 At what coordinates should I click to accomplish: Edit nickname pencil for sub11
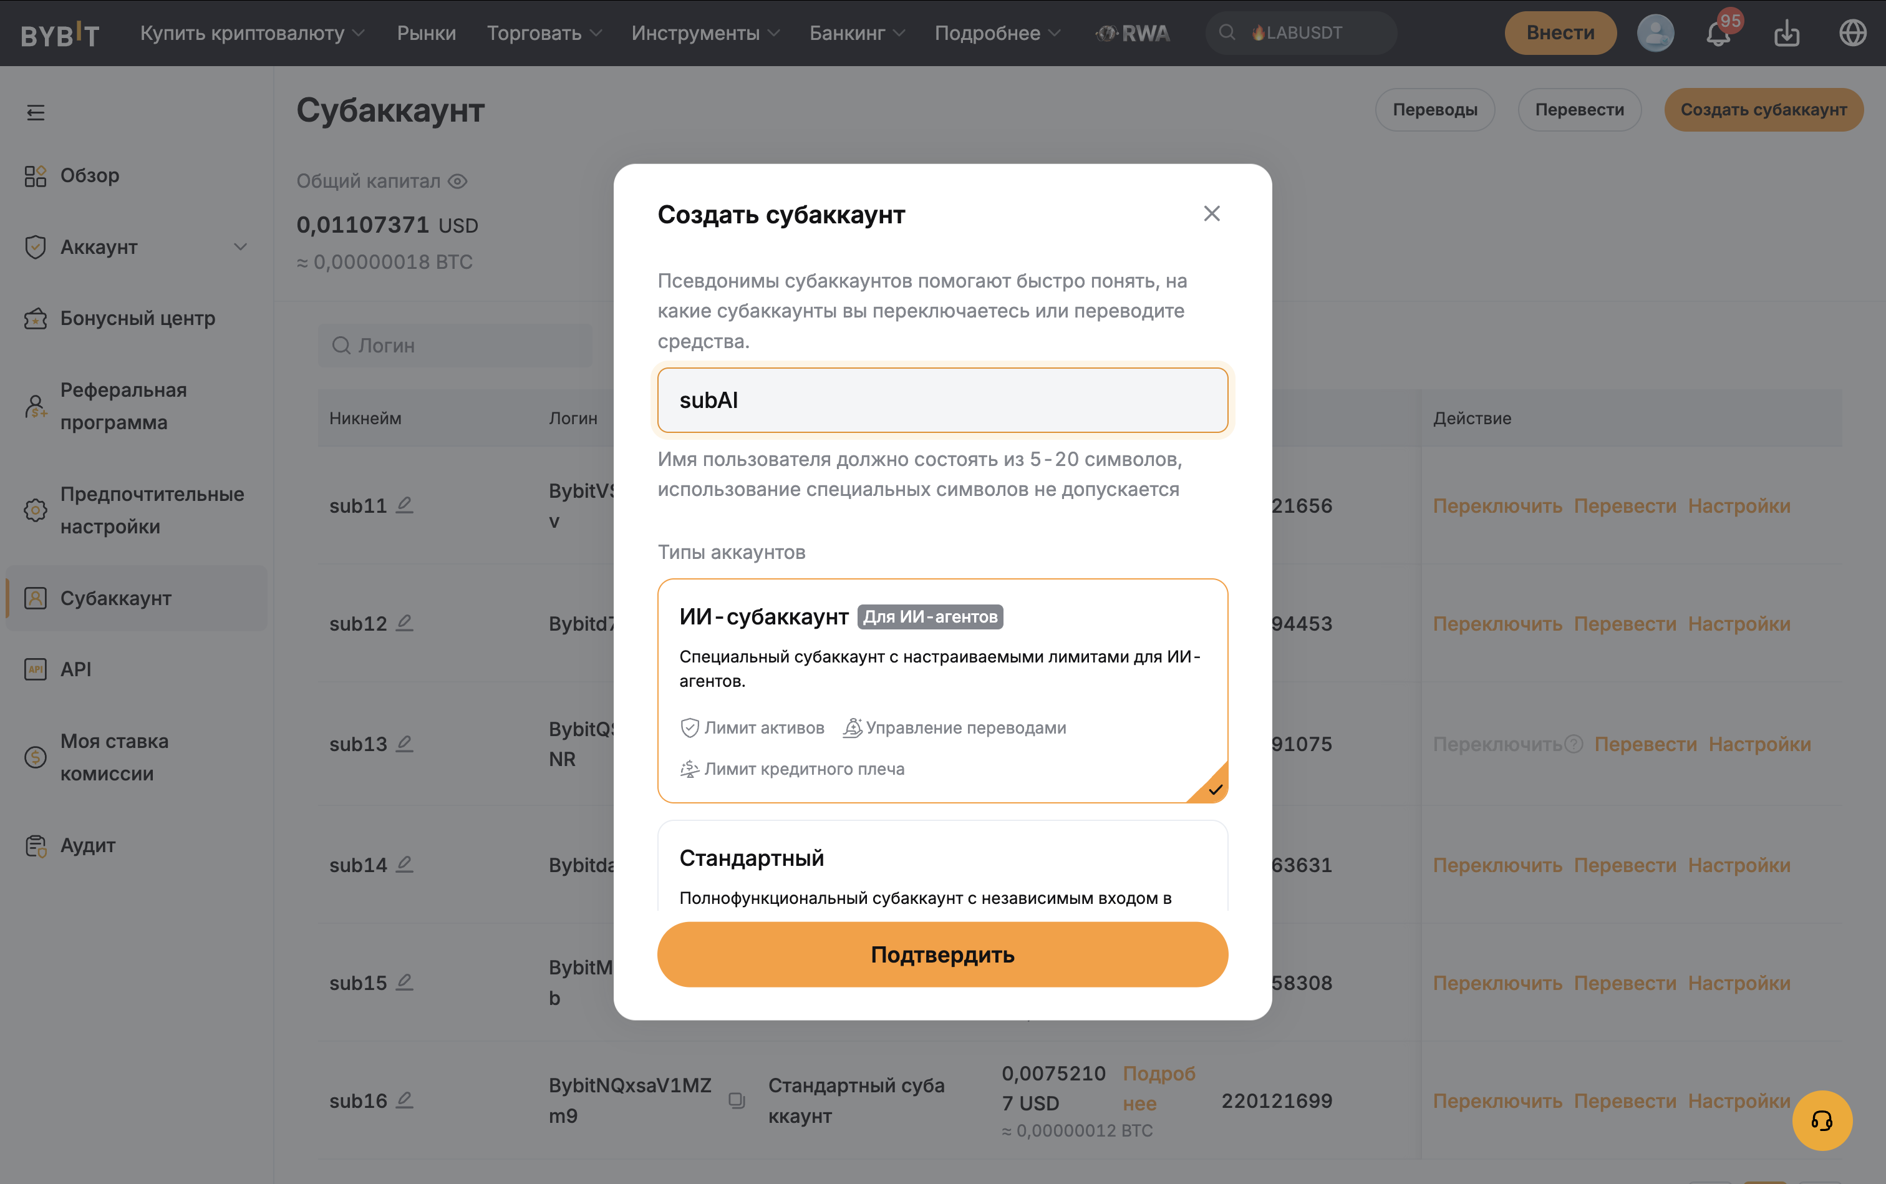click(405, 505)
